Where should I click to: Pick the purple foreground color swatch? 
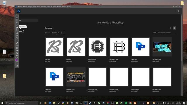[17, 60]
